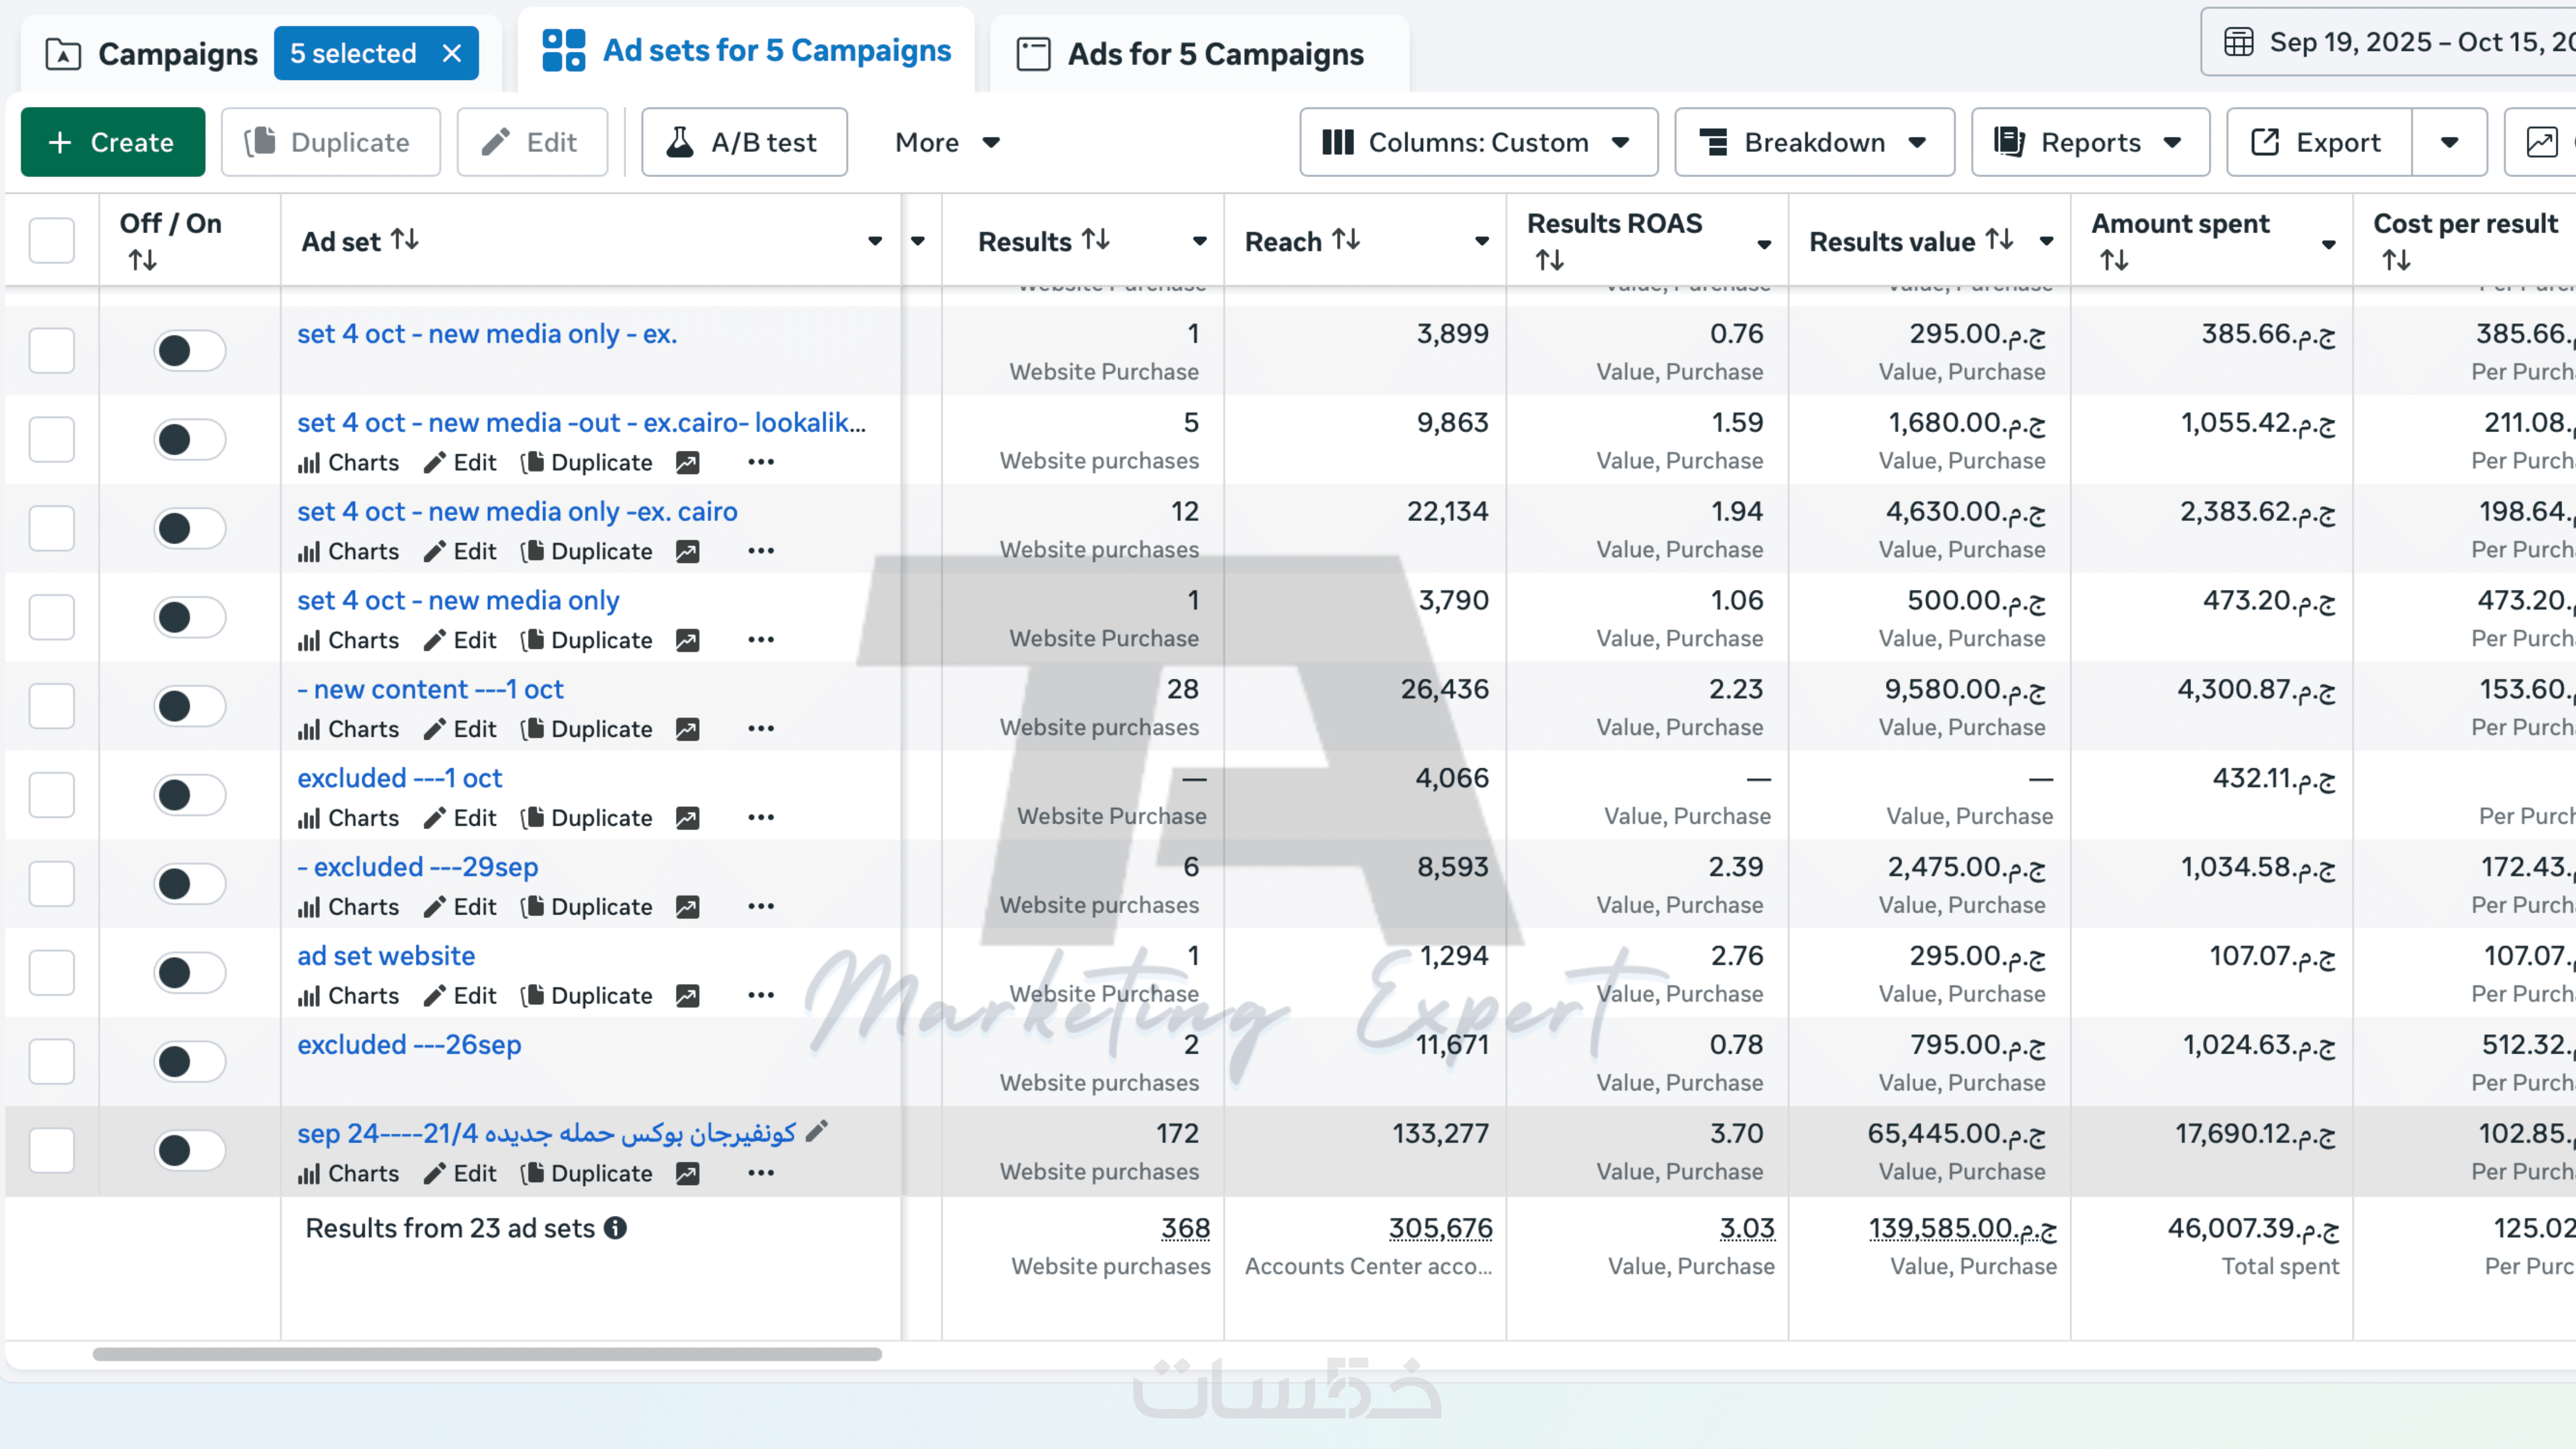Viewport: 2576px width, 1449px height.
Task: Open the 'ad set website' link
Action: pyautogui.click(x=386, y=956)
